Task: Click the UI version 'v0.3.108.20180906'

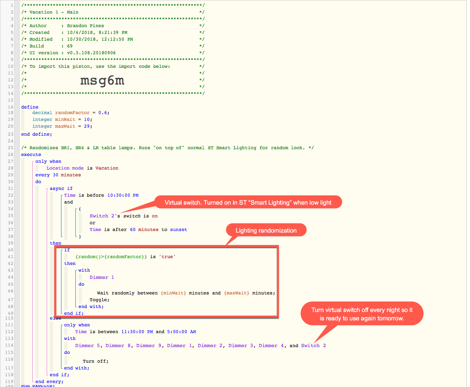Action: (x=91, y=53)
